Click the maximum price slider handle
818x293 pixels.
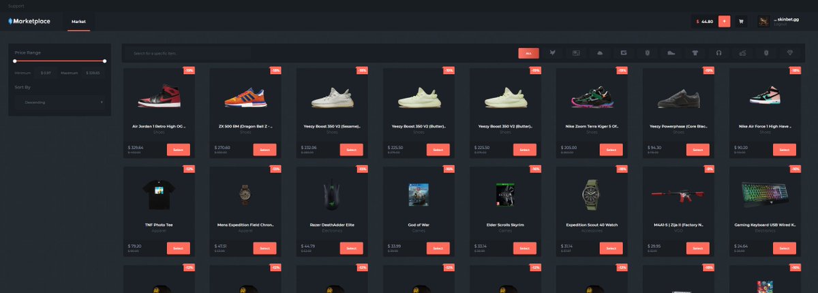point(105,61)
